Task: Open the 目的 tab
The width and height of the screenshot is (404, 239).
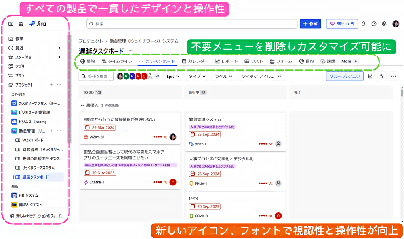Action: coord(307,61)
